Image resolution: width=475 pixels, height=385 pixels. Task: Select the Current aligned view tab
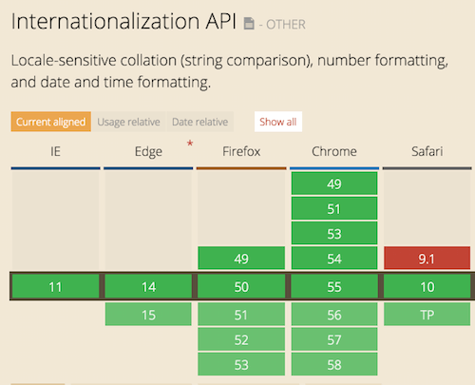51,122
